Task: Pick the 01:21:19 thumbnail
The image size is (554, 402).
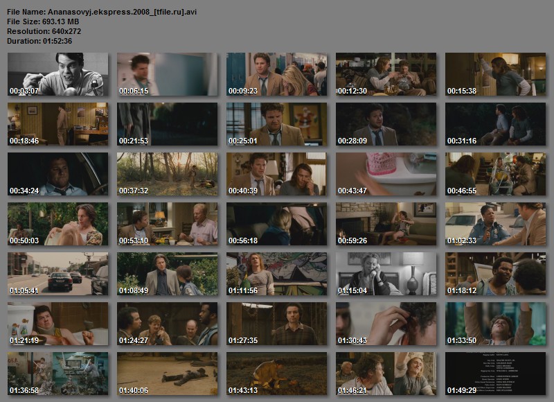Action: point(58,324)
